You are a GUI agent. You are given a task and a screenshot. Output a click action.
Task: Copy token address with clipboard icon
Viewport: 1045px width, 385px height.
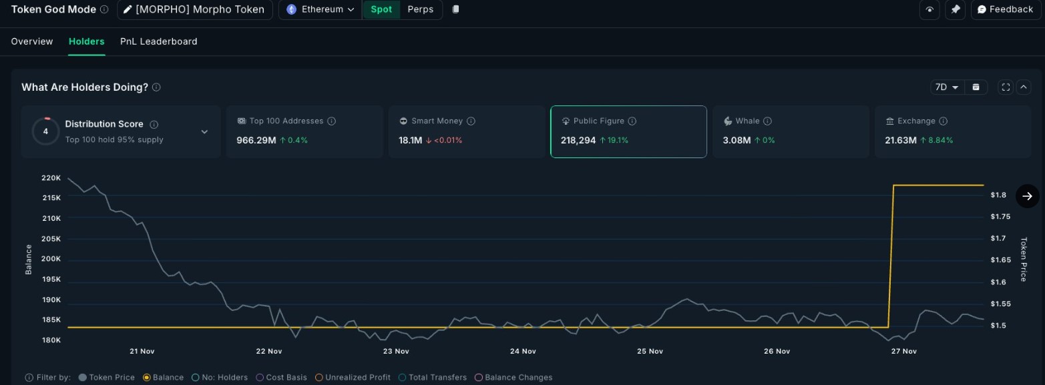(x=455, y=9)
